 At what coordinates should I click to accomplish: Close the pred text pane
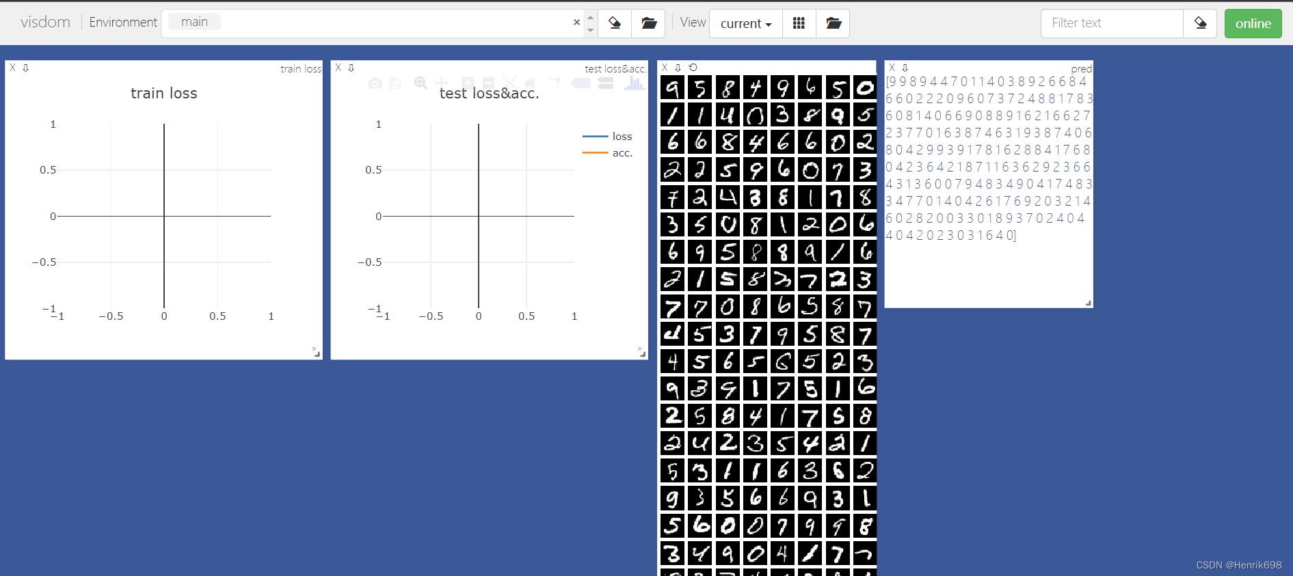892,68
